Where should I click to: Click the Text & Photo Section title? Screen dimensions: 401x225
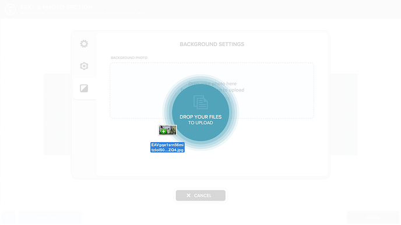[x=57, y=7]
